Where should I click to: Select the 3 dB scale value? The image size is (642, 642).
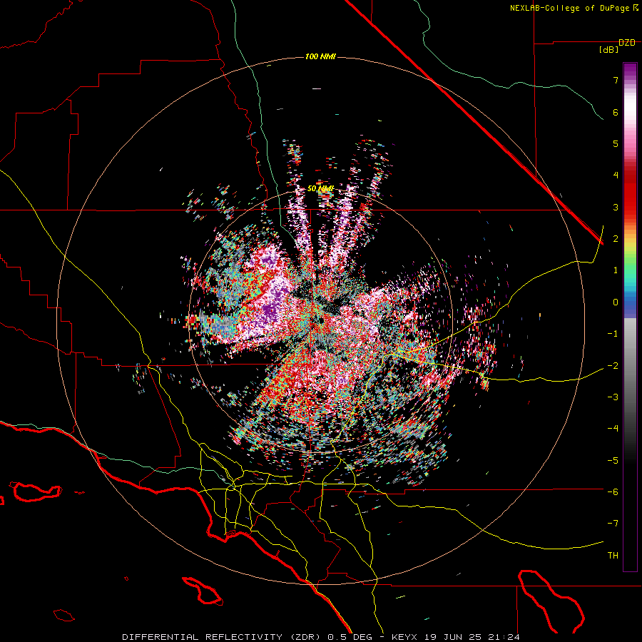616,207
